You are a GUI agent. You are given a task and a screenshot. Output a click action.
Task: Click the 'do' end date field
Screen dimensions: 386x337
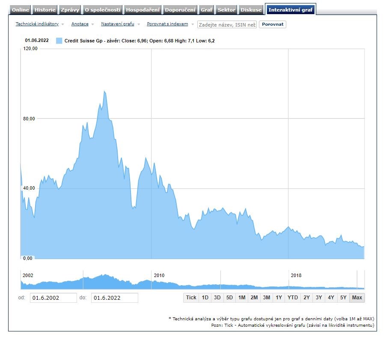point(114,298)
